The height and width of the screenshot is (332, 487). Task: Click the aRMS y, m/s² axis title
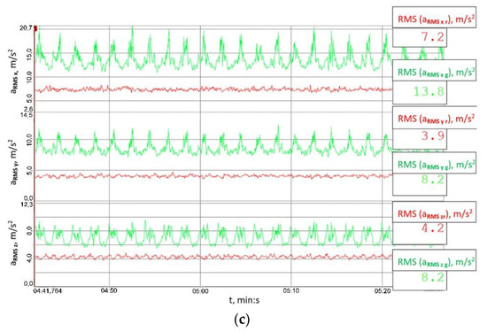click(14, 161)
